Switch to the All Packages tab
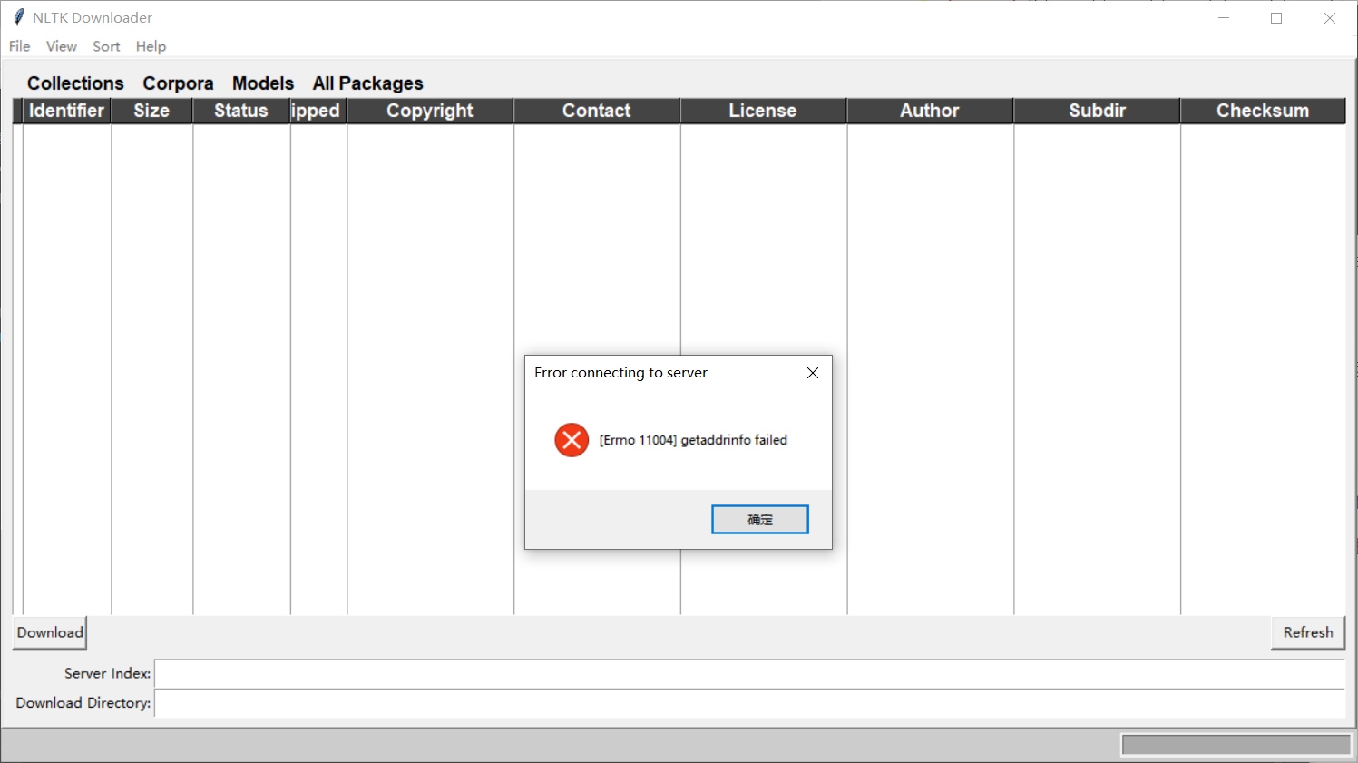1358x763 pixels. 368,83
